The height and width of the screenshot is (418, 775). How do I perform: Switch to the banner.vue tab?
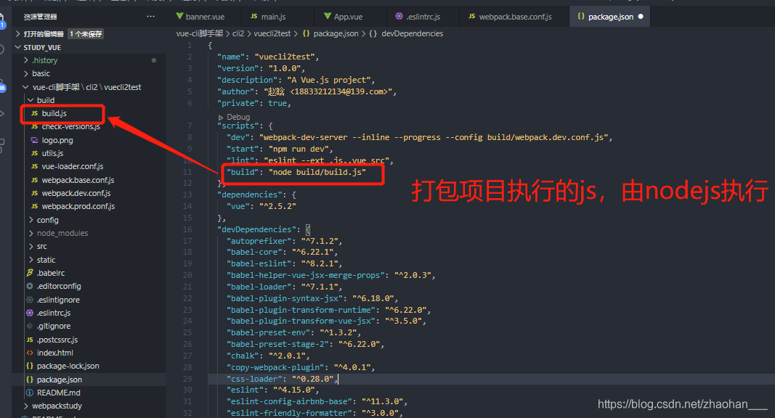pos(205,16)
